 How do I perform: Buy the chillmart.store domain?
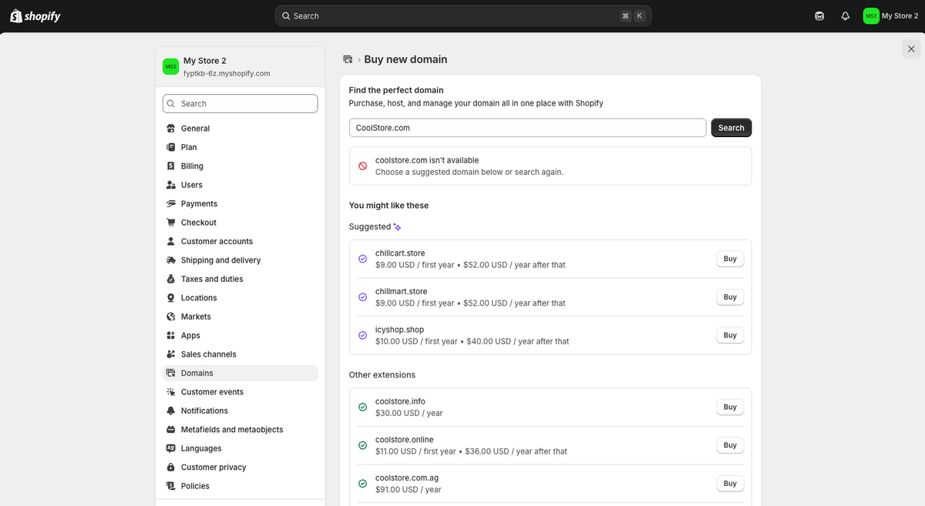coord(730,297)
